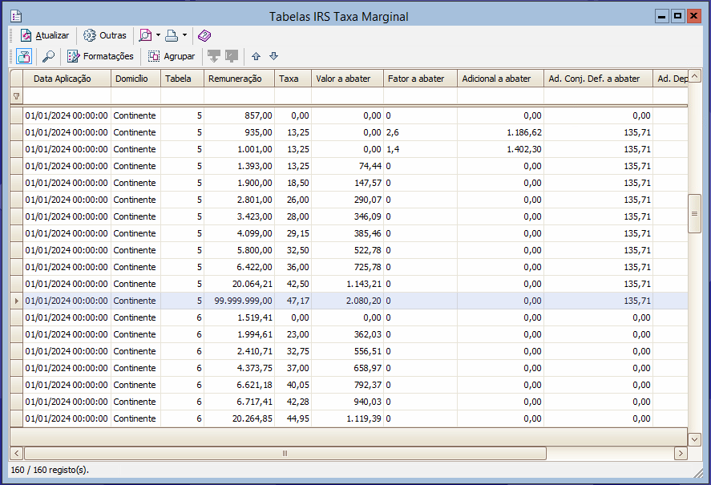Click the move up arrow icon
Image resolution: width=711 pixels, height=485 pixels.
[x=256, y=56]
